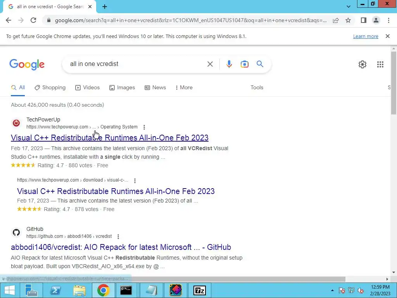The image size is (397, 298).
Task: Click the browser forward arrow
Action: (x=21, y=20)
